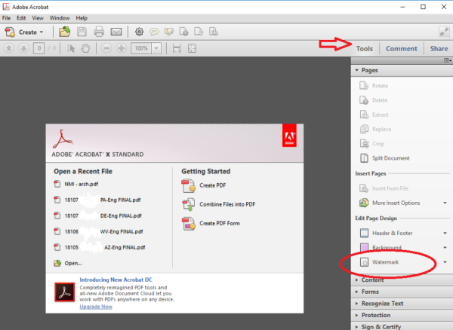The image size is (453, 330).
Task: Click Combine Files into PDF icon
Action: (x=188, y=204)
